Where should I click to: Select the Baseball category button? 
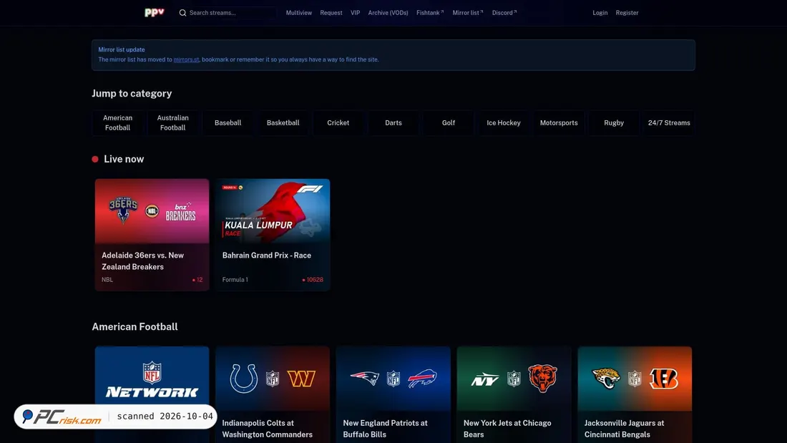coord(228,122)
